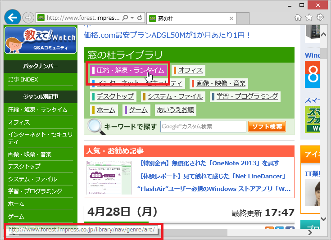Click the site favicon in address bar
Image resolution: width=331 pixels, height=240 pixels.
coord(41,18)
